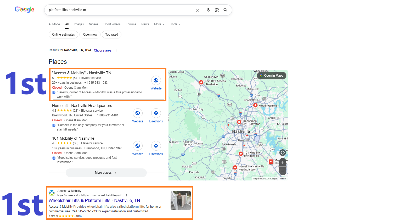Open search by image camera icon

tap(217, 10)
